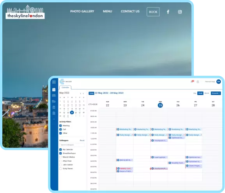The width and height of the screenshot is (225, 193).
Task: Switch to the Month view
Action: click(207, 93)
